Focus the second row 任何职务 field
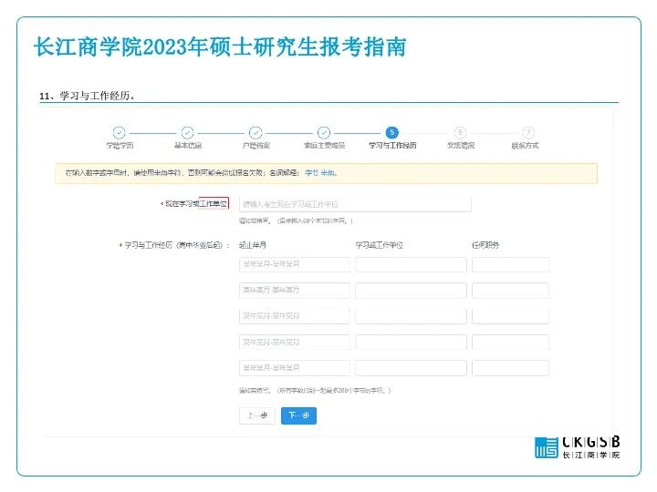The width and height of the screenshot is (657, 492). click(510, 290)
